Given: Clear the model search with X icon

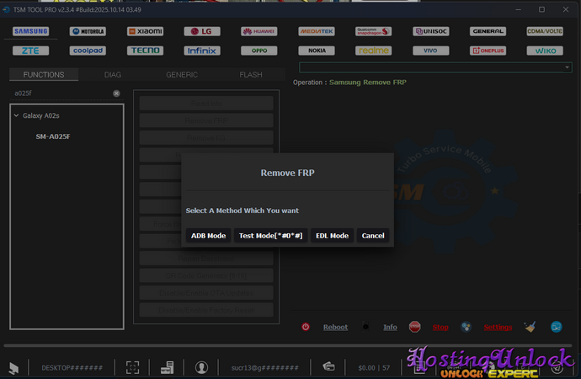Looking at the screenshot, I should pyautogui.click(x=116, y=93).
